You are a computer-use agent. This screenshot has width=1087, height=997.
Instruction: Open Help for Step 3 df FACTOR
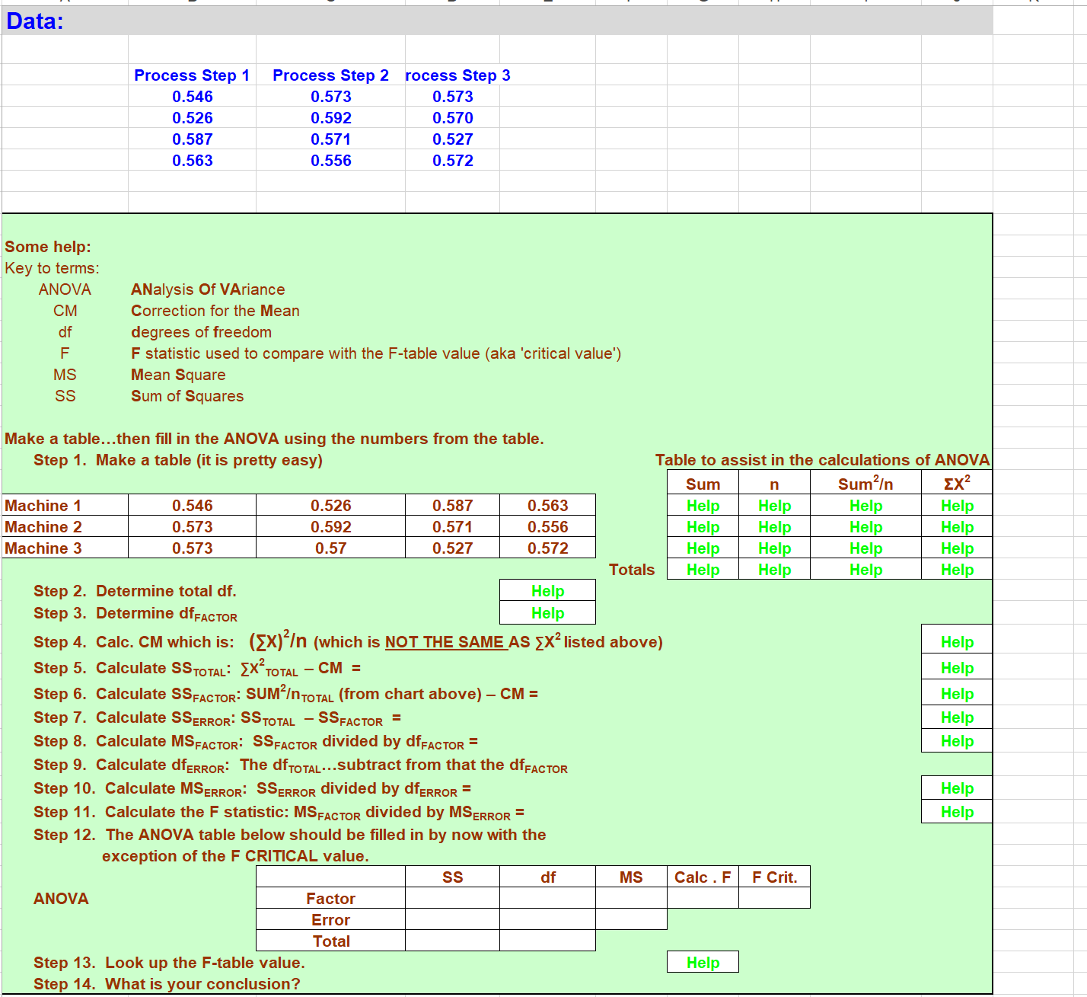pyautogui.click(x=547, y=612)
